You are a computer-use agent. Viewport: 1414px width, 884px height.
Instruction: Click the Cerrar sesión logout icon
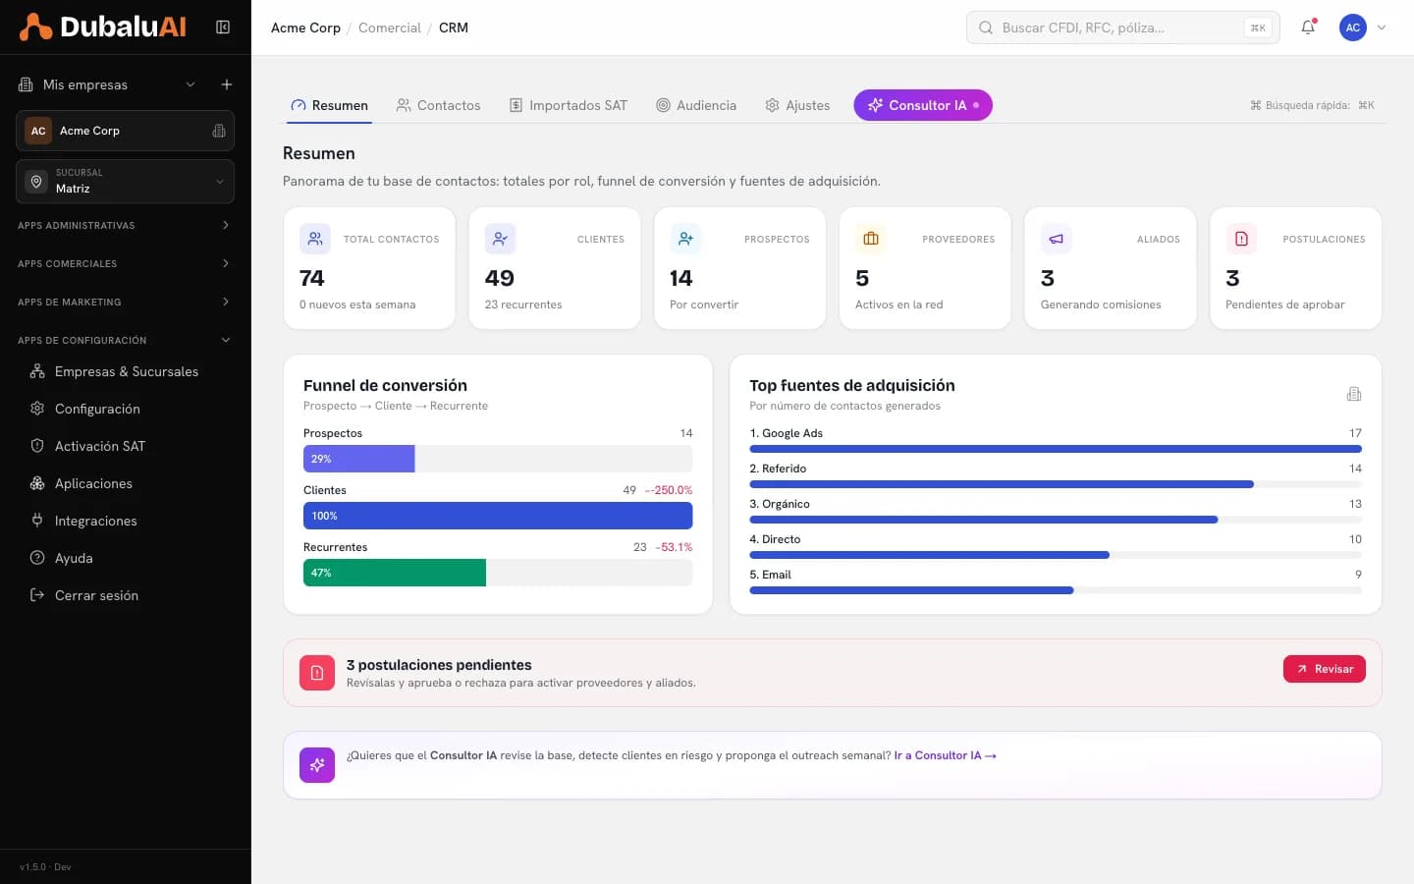pyautogui.click(x=37, y=595)
